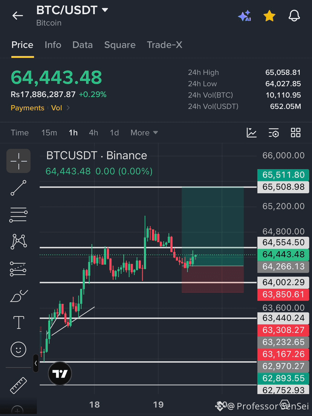Click the gray 62,970.27 price label
The image size is (312, 416).
point(283,366)
